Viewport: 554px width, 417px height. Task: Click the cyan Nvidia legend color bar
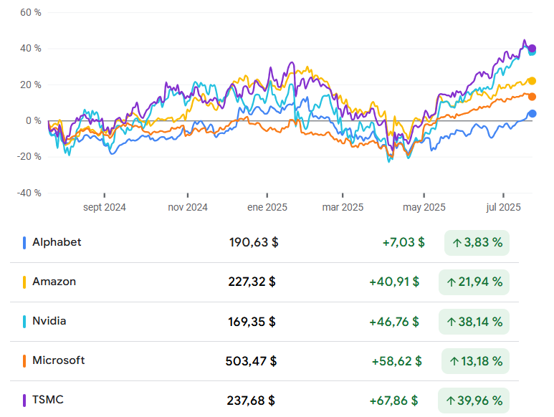coord(24,322)
